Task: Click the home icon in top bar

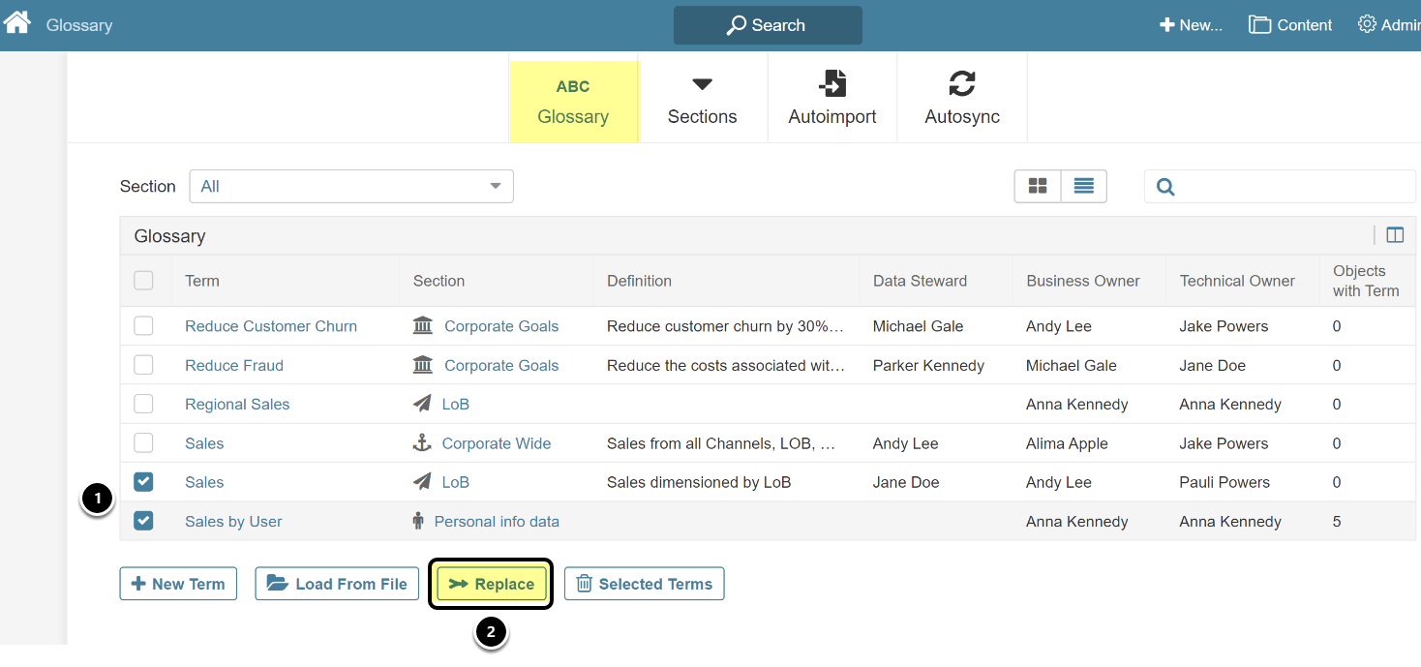Action: click(x=17, y=23)
